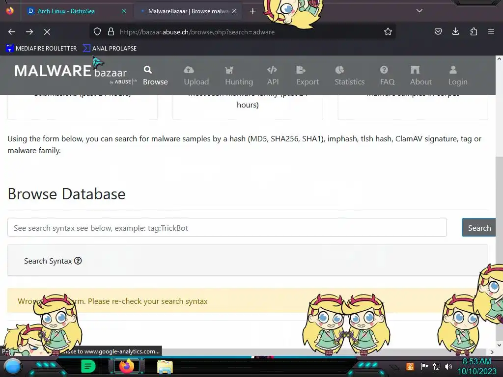Open the tracking protection shield icon
Screen dimensions: 503x377
point(97,32)
